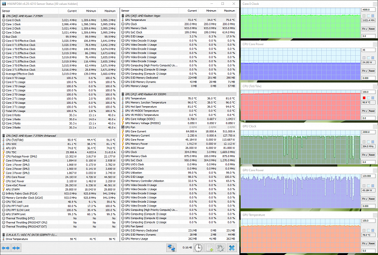The width and height of the screenshot is (378, 255).
Task: Click the round icon beside Thermal Throttling (HTC)
Action: 3,218
